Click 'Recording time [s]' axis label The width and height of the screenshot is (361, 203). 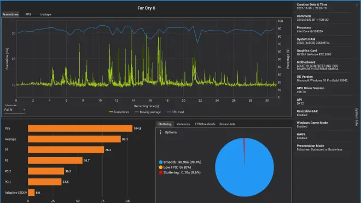click(x=146, y=106)
